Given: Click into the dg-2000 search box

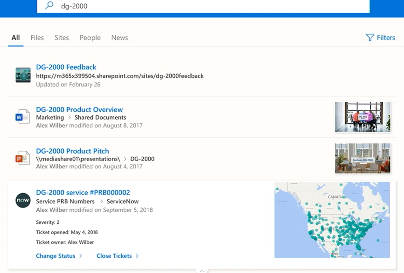Looking at the screenshot, I should [202, 6].
